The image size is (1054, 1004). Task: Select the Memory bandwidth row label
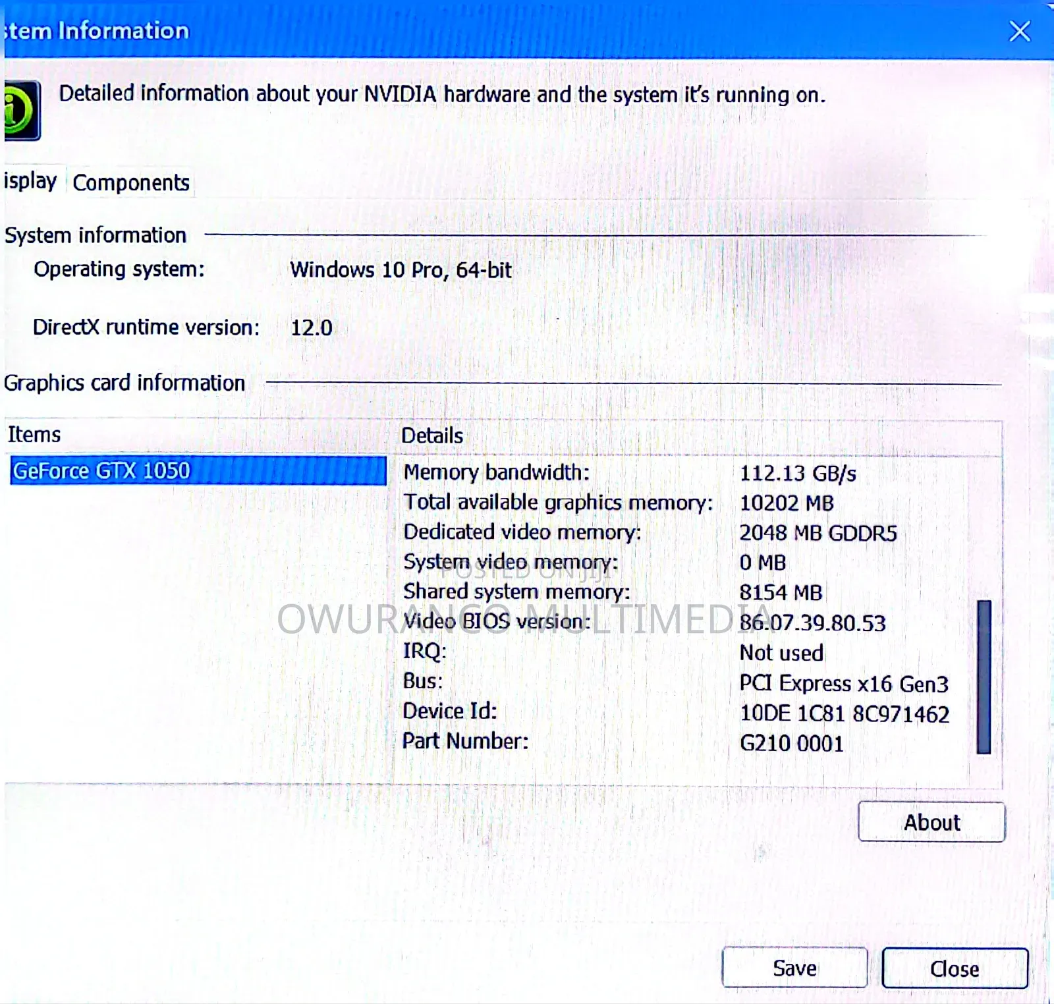click(497, 472)
